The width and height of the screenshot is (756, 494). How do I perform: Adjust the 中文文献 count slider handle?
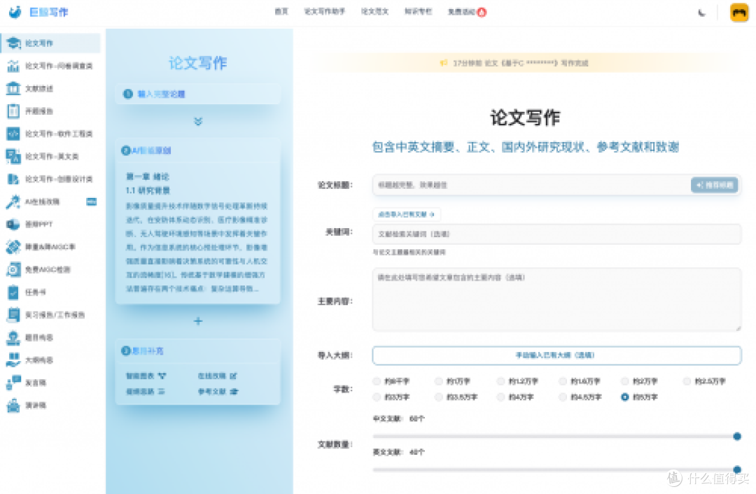coord(736,436)
